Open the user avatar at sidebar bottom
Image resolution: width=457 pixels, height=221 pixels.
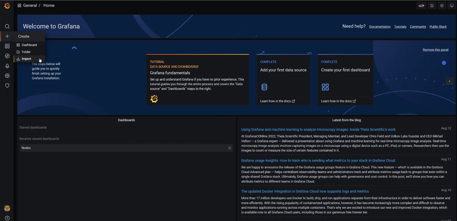[7, 208]
